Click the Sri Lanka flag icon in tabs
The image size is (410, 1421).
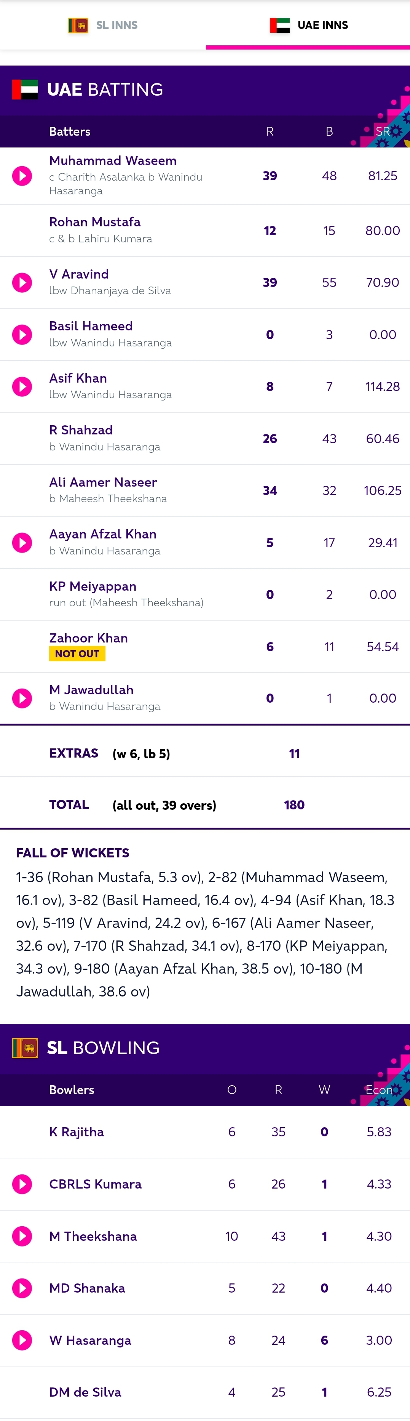(78, 26)
